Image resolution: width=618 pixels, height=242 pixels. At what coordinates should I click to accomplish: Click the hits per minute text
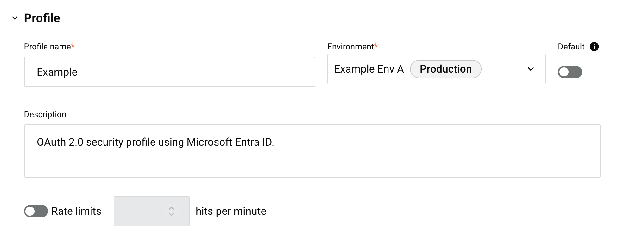231,211
